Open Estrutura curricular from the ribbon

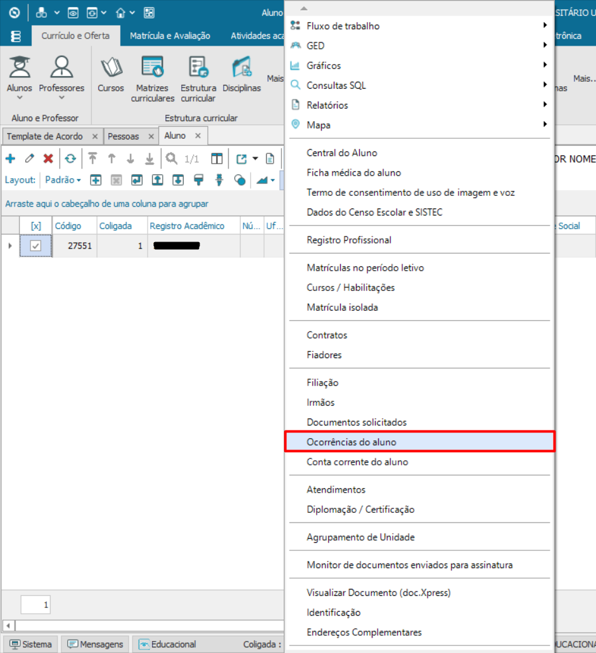tap(198, 79)
